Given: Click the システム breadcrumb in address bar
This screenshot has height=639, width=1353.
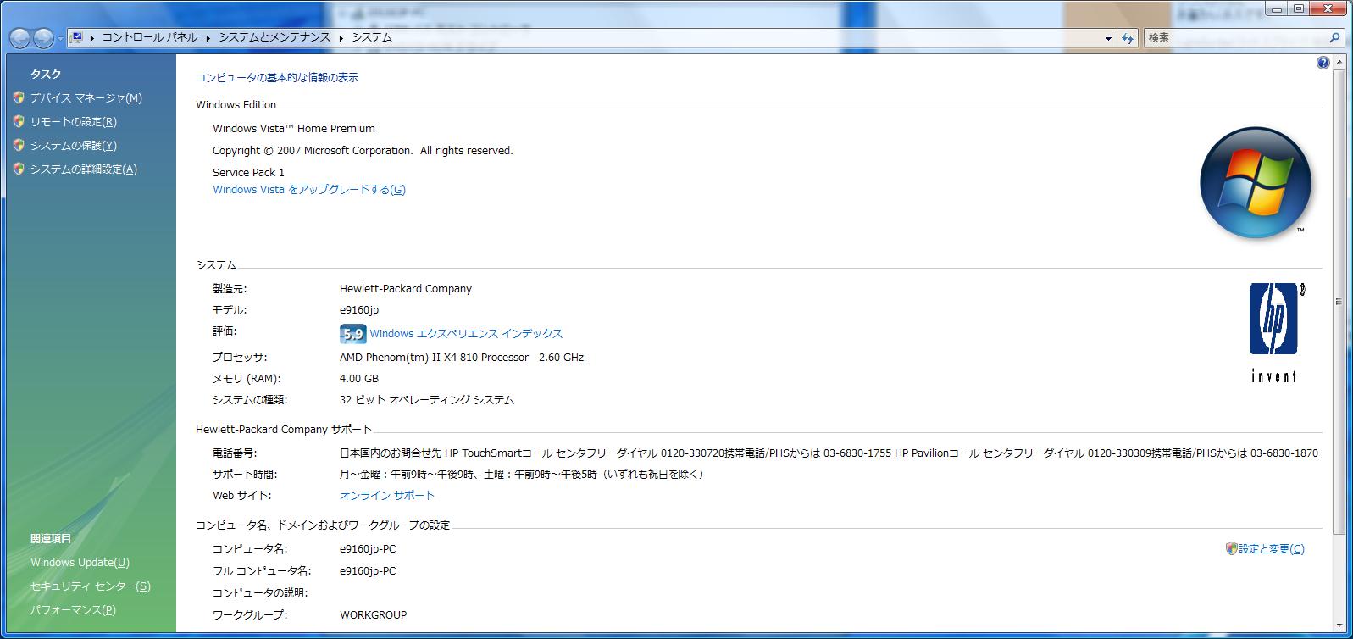Looking at the screenshot, I should coord(372,37).
